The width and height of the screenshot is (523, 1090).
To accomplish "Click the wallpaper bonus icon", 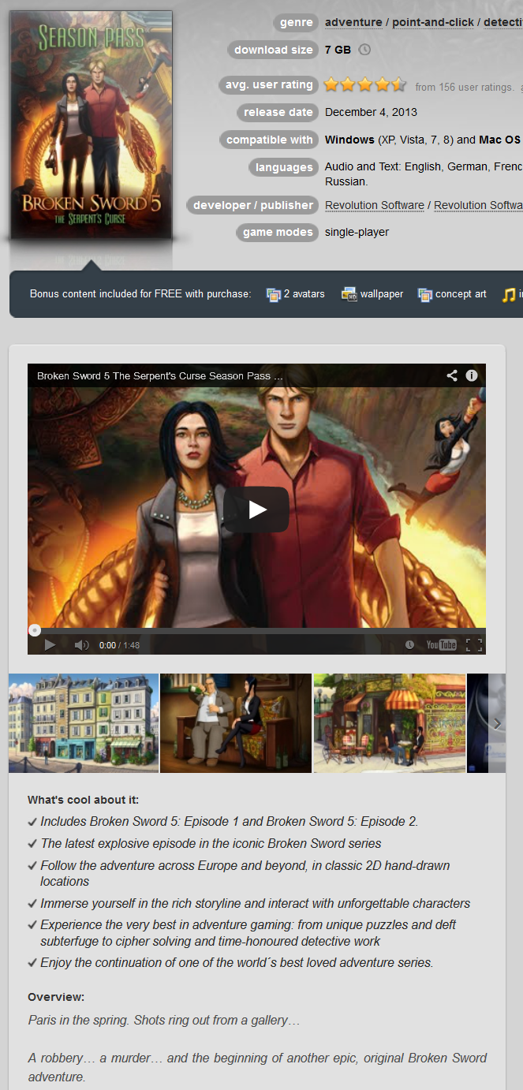I will coord(349,294).
